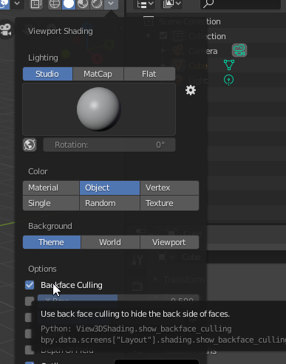Select Studio lighting
The width and height of the screenshot is (286, 364).
(47, 74)
